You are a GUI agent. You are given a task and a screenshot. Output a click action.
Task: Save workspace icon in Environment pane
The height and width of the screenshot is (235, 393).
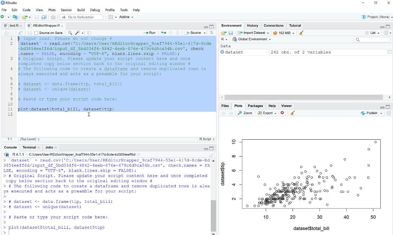click(x=231, y=33)
